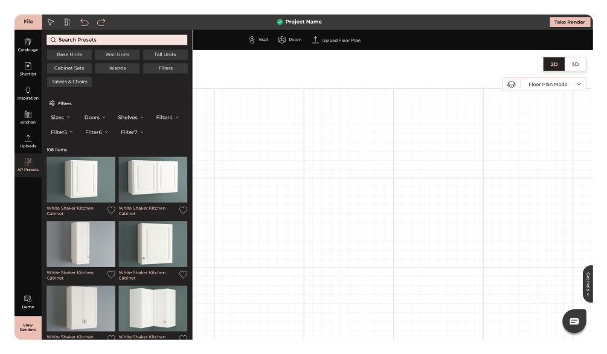Expand the Sizes filter dropdown
The height and width of the screenshot is (354, 607).
(x=60, y=117)
